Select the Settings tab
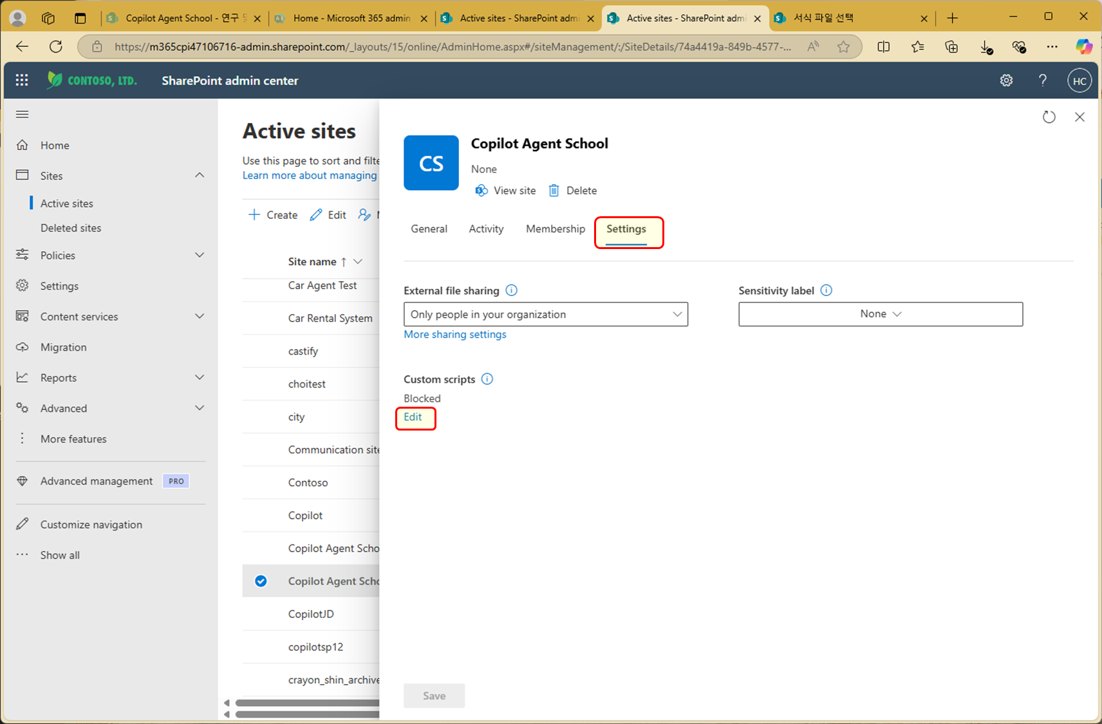This screenshot has height=724, width=1102. click(626, 229)
